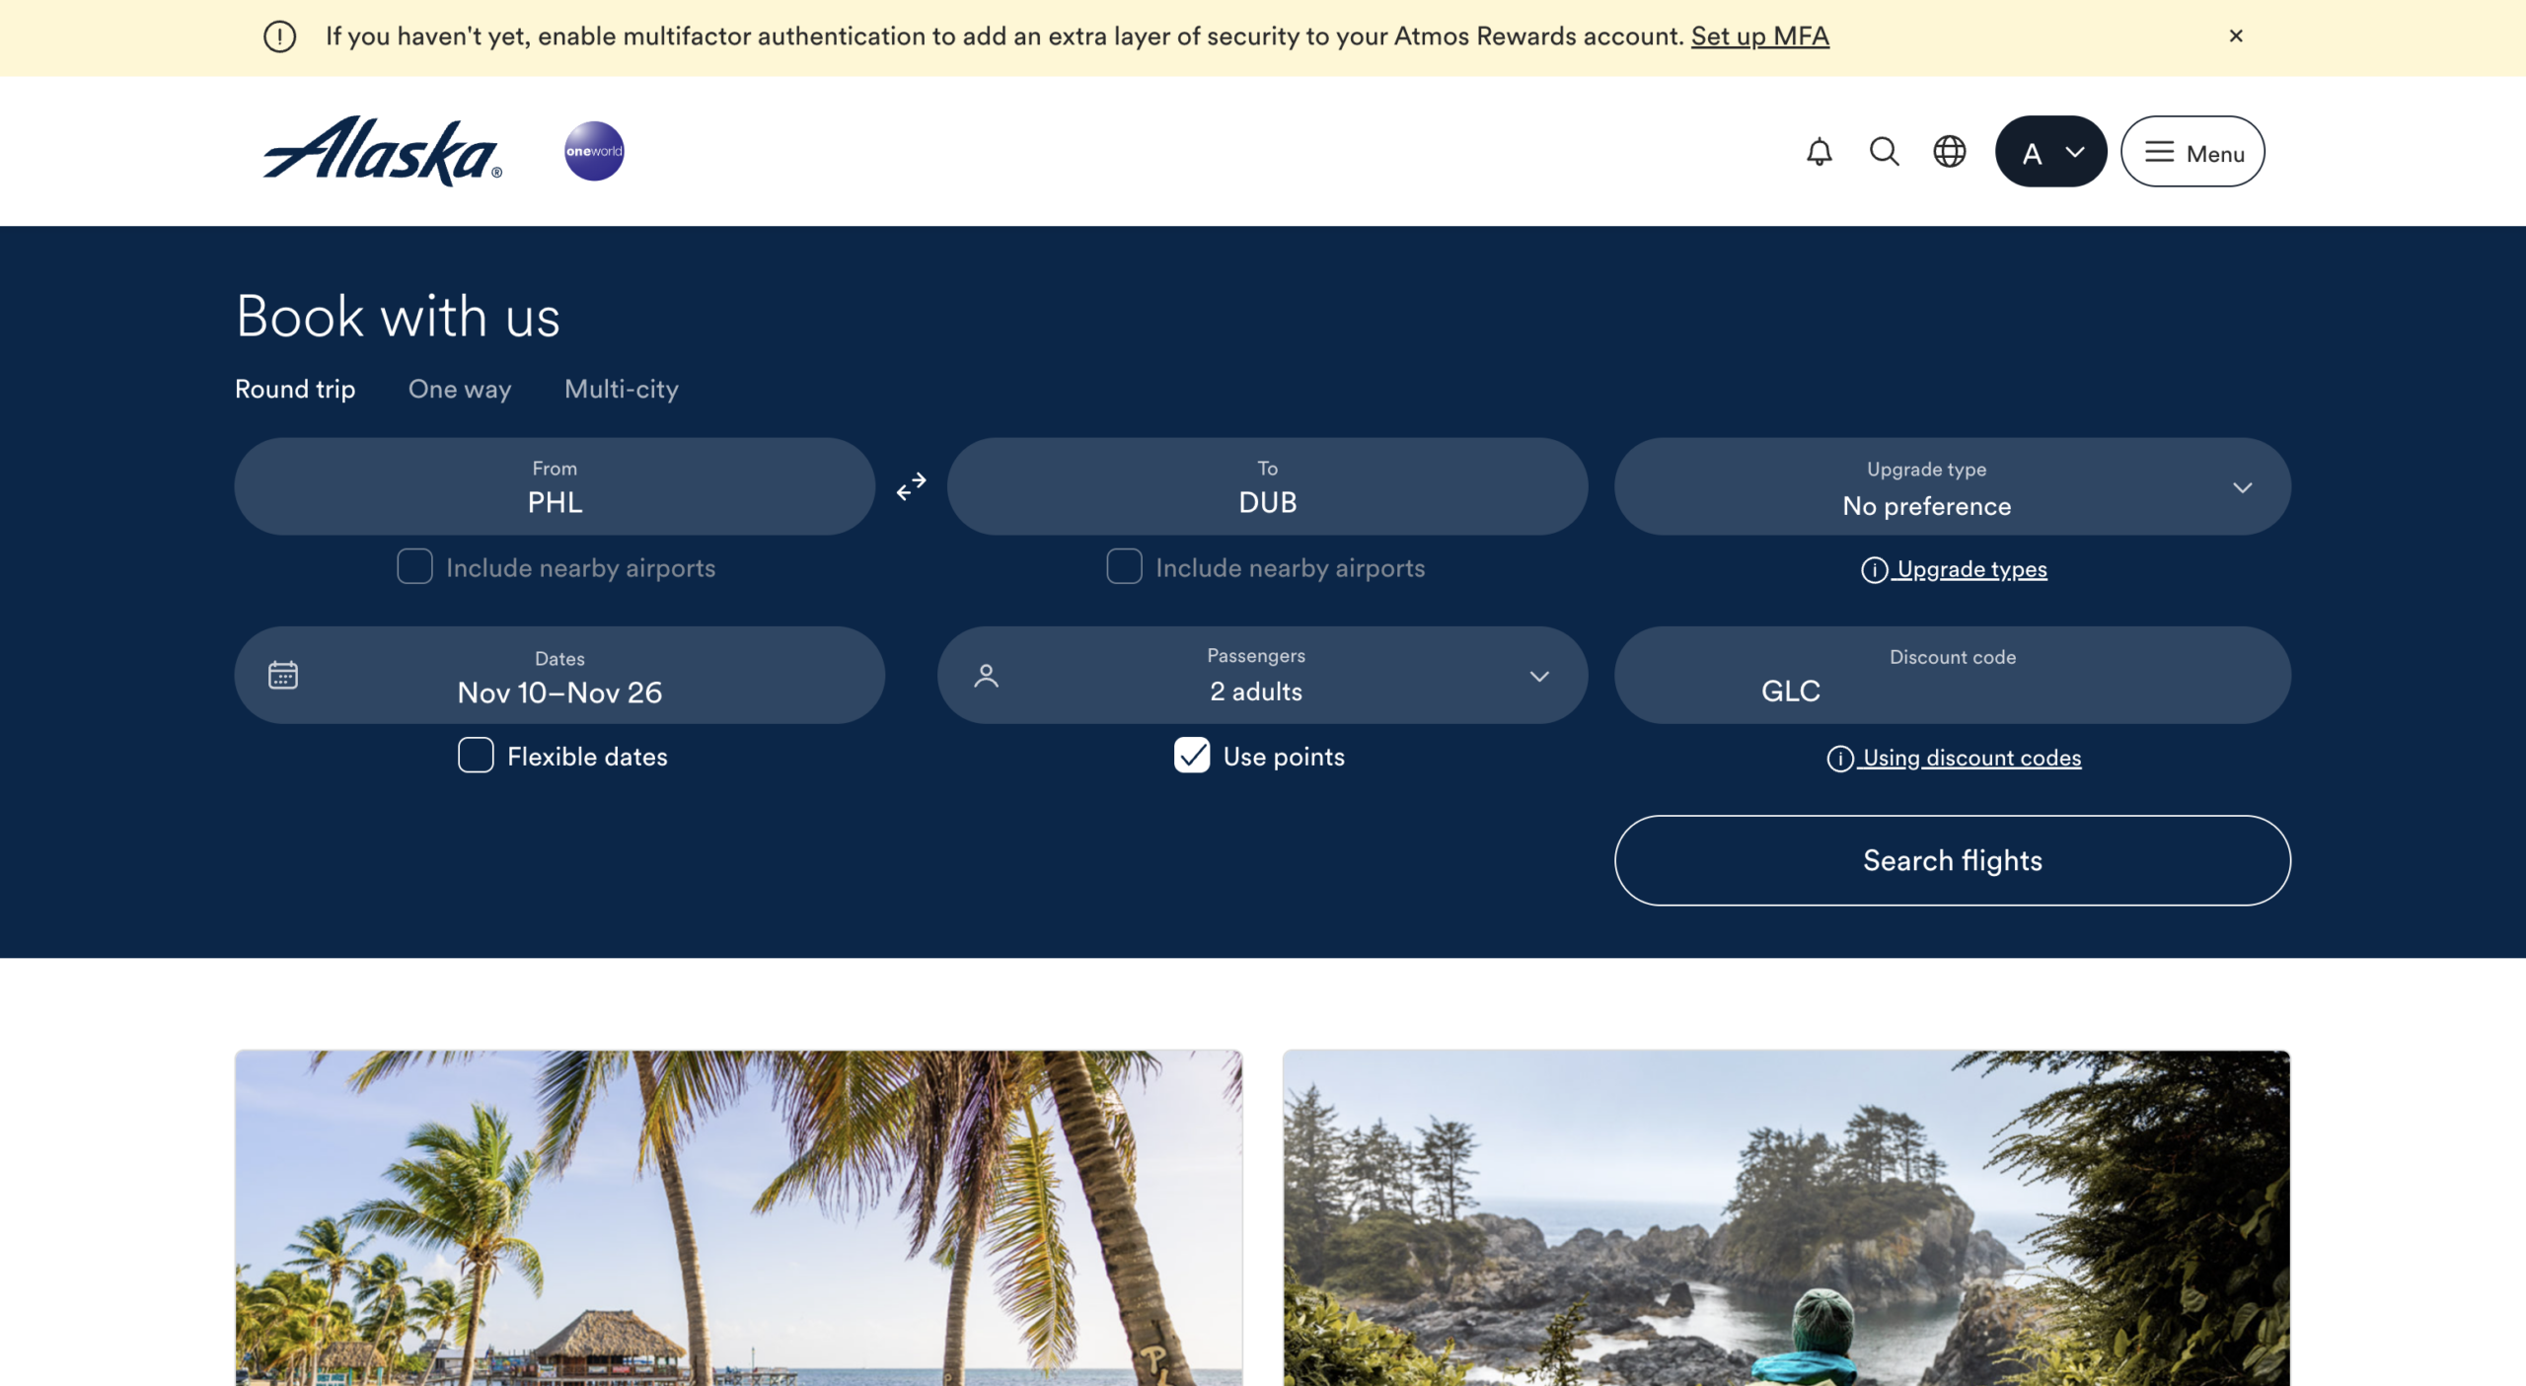This screenshot has width=2526, height=1386.
Task: Edit the To field showing DUB
Action: click(x=1267, y=486)
